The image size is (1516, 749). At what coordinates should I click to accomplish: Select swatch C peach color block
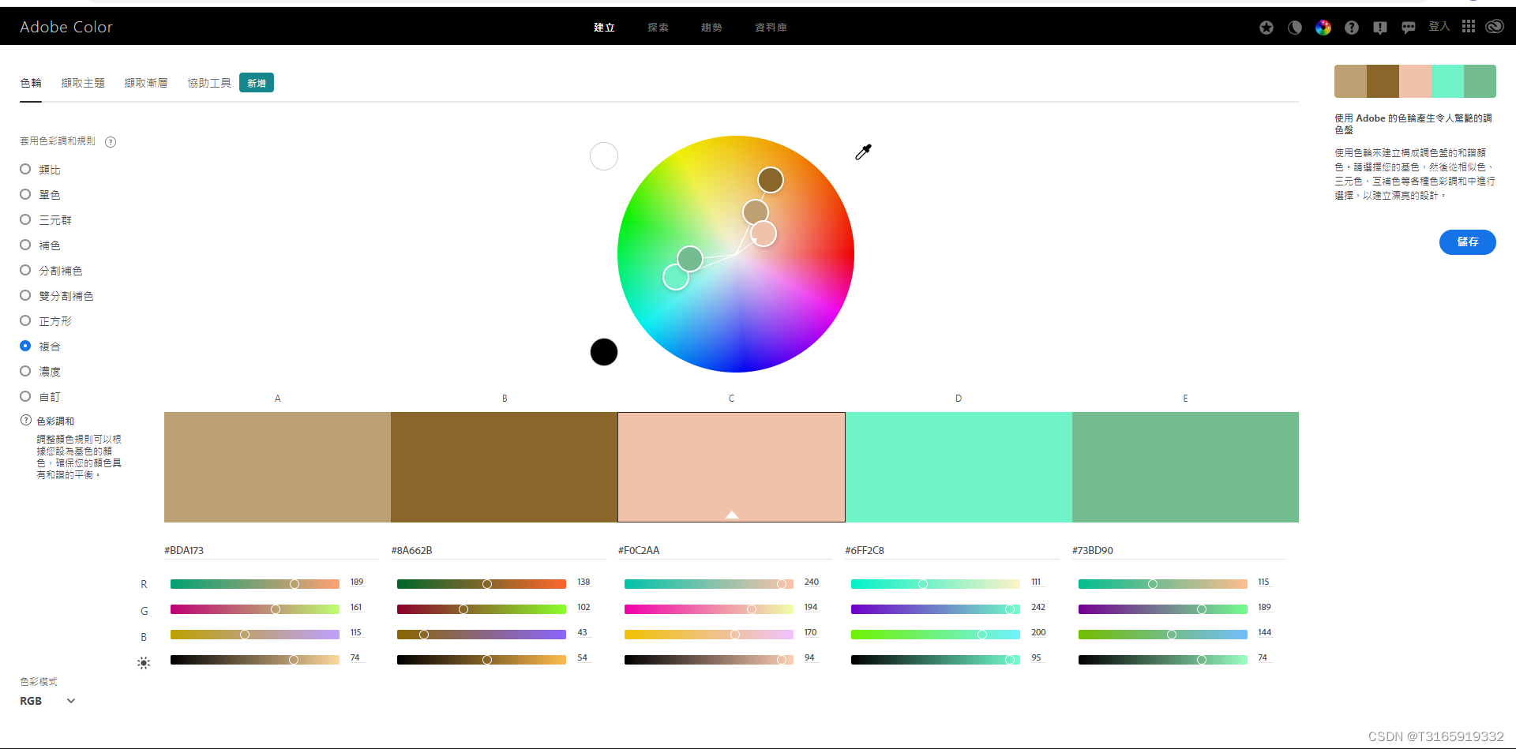click(732, 467)
